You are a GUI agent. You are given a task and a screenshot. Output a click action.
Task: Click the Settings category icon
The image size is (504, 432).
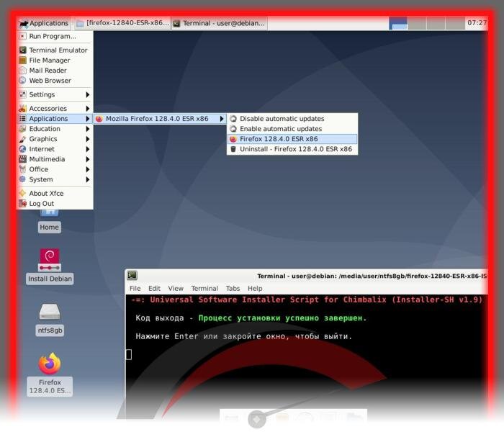coord(22,94)
